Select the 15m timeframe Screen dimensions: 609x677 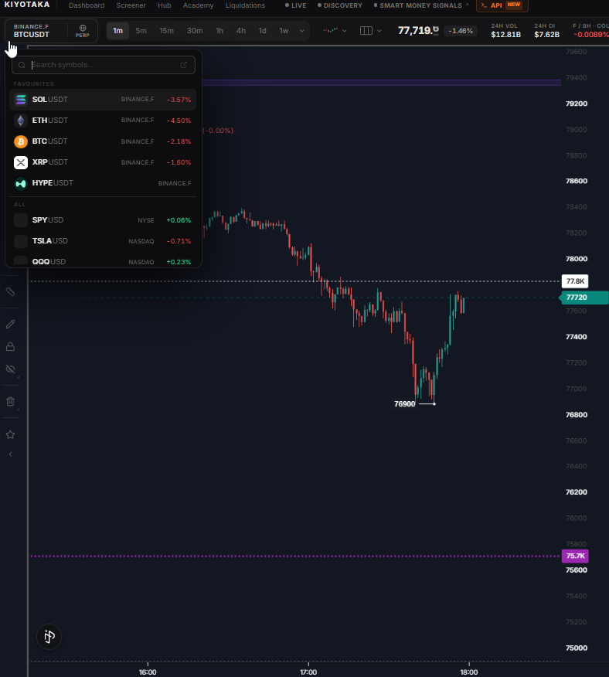click(x=166, y=31)
